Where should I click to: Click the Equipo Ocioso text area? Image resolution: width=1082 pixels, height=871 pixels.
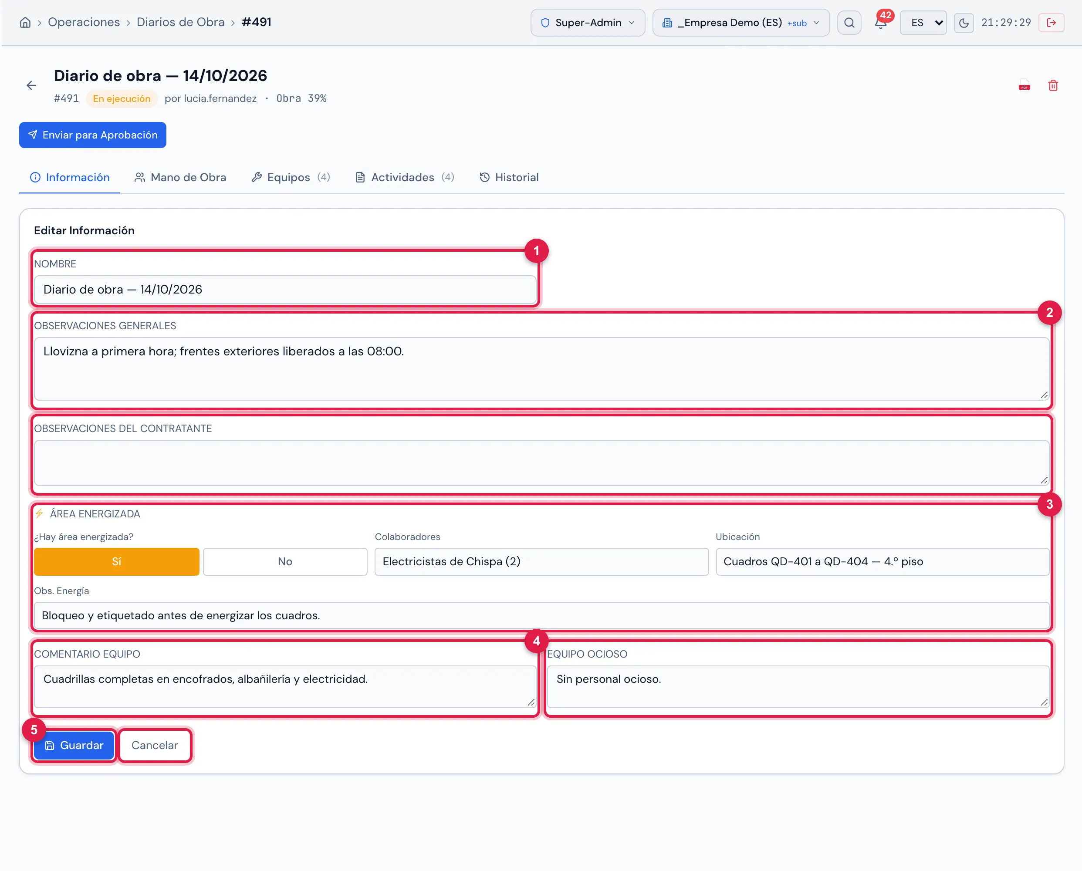coord(798,687)
